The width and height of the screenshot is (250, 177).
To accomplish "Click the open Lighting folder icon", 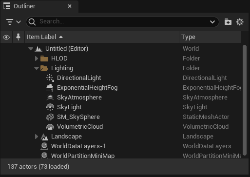I will pos(44,68).
